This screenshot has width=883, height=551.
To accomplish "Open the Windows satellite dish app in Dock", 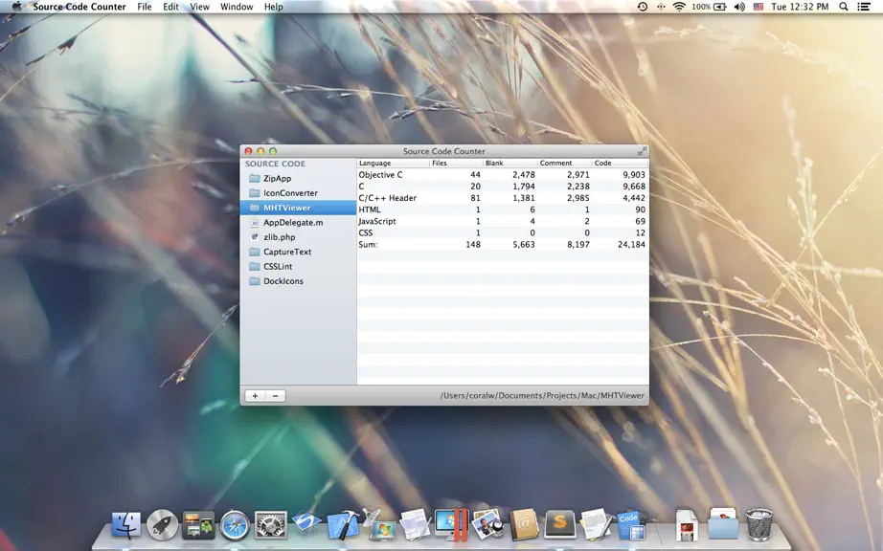I will pos(379,525).
